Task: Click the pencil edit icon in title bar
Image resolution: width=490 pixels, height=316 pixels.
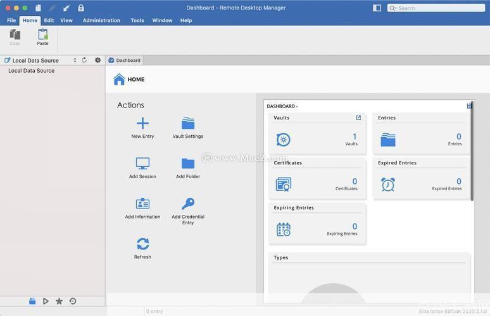Action: [52, 8]
